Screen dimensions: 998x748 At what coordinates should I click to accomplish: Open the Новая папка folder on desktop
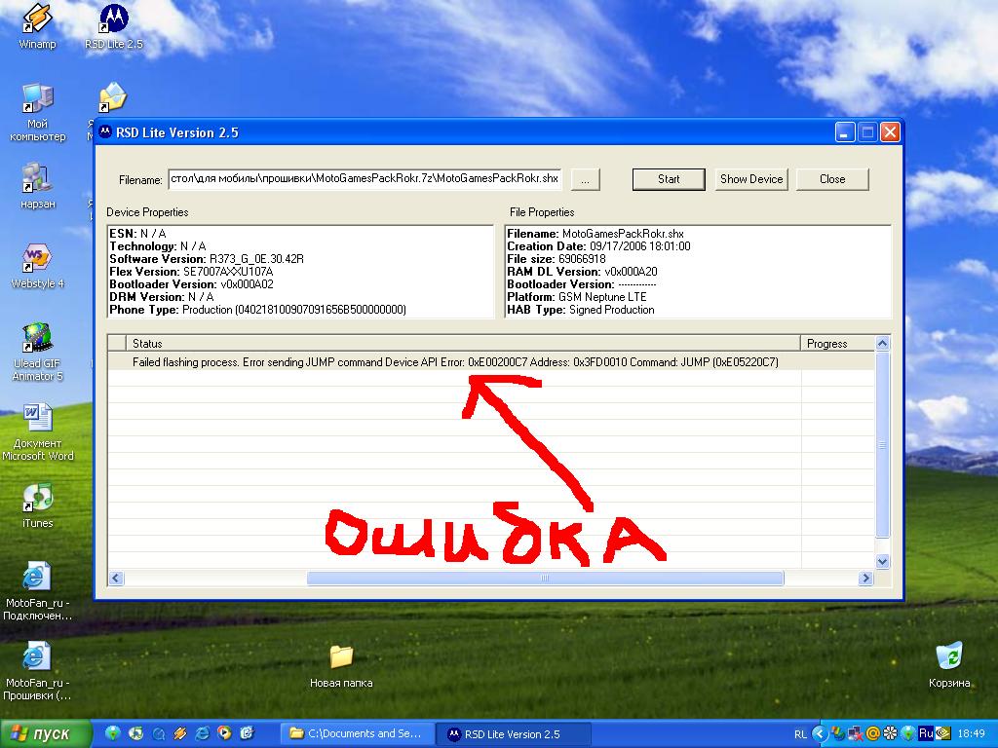[x=341, y=666]
